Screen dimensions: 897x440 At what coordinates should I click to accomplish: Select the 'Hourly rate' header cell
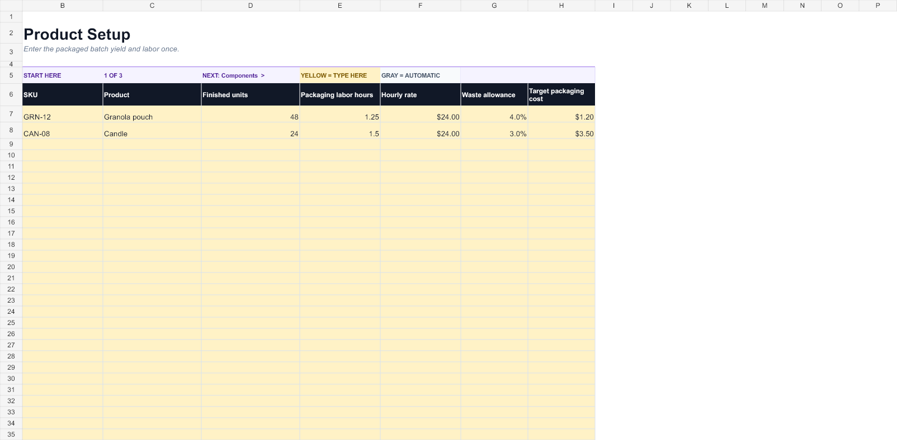click(421, 95)
